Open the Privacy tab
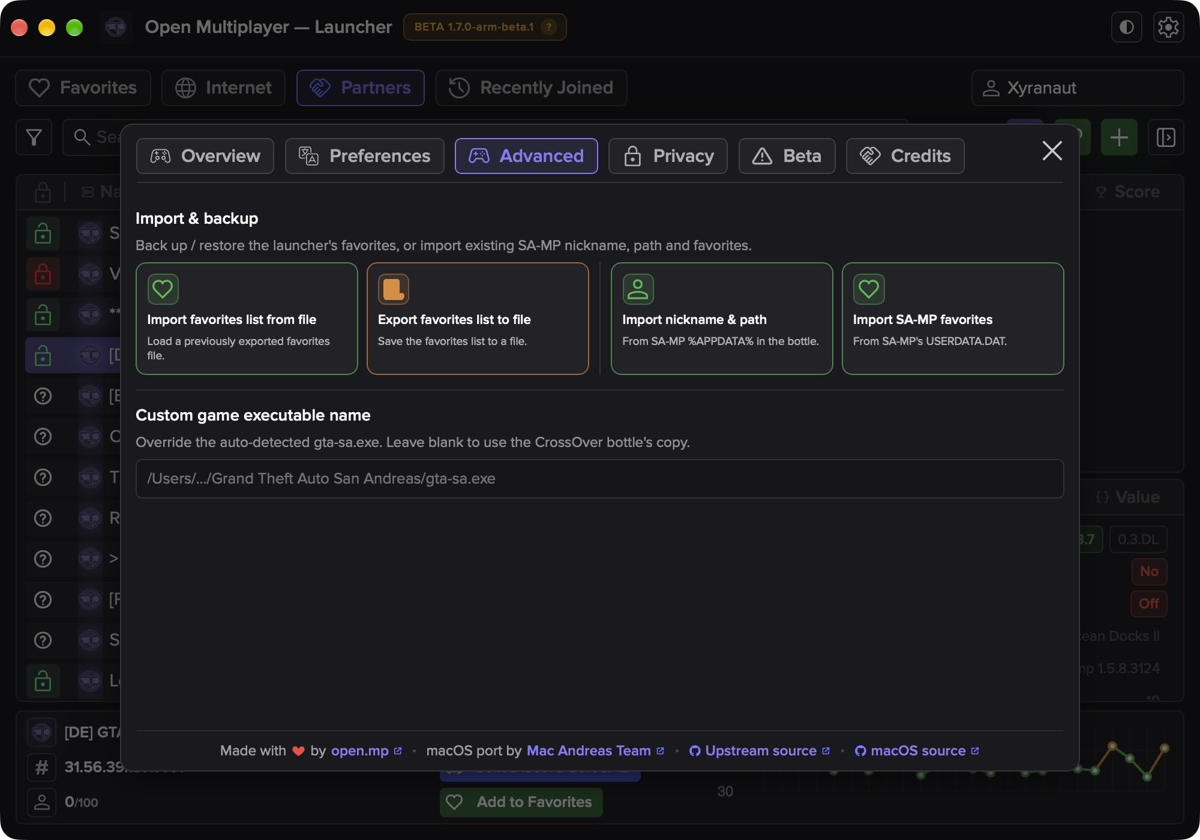This screenshot has width=1200, height=840. click(x=668, y=156)
